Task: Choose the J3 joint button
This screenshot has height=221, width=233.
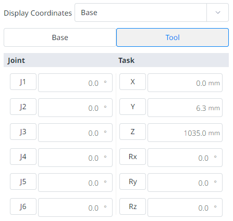Action: click(x=23, y=132)
